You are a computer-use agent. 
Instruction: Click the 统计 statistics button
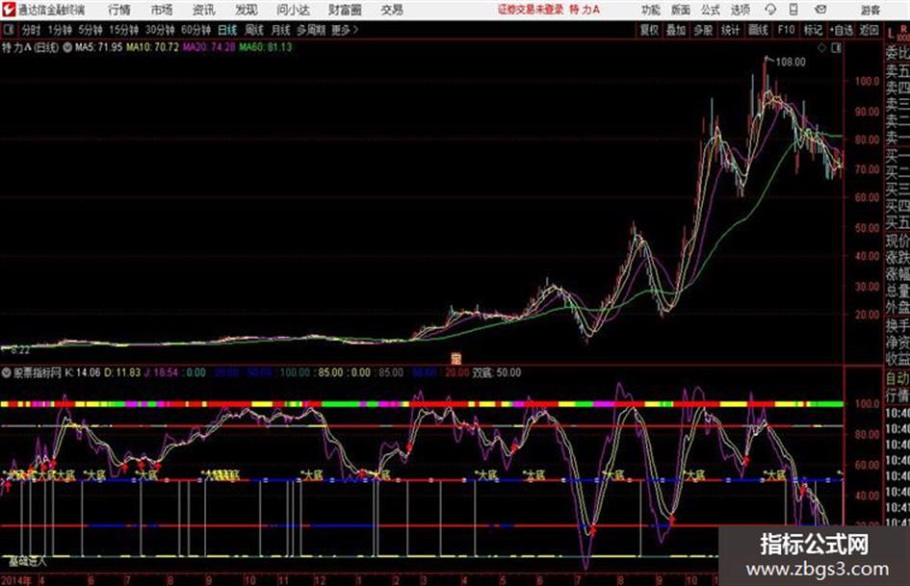coord(731,30)
